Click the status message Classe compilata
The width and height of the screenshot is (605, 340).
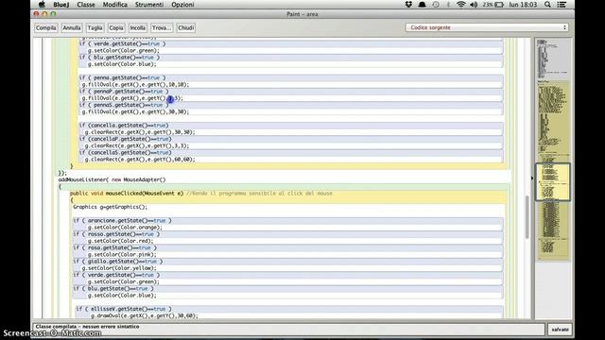tap(87, 327)
